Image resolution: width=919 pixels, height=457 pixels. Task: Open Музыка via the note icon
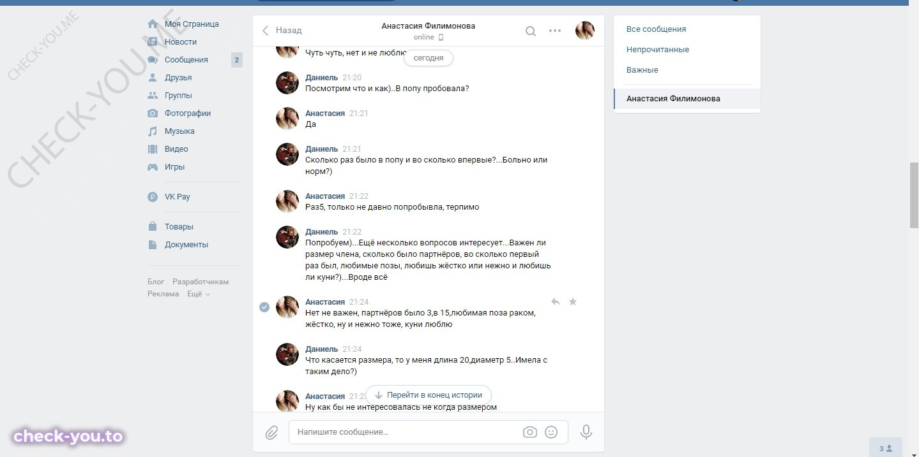pyautogui.click(x=153, y=131)
